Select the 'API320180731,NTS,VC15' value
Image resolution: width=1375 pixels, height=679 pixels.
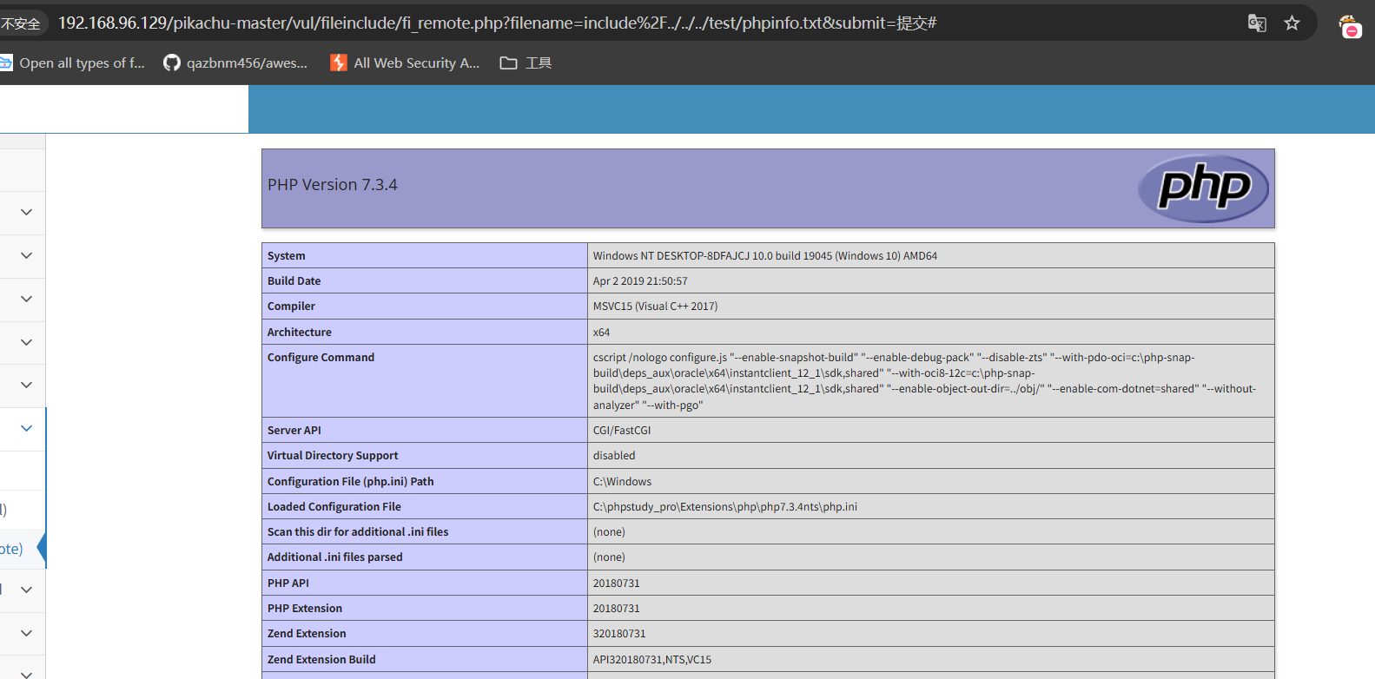click(652, 660)
